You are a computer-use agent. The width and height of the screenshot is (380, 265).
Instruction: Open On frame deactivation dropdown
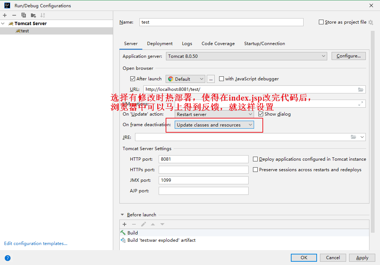pos(214,125)
